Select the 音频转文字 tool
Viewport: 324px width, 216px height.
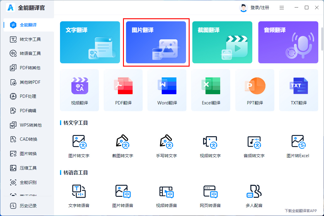coord(255,146)
